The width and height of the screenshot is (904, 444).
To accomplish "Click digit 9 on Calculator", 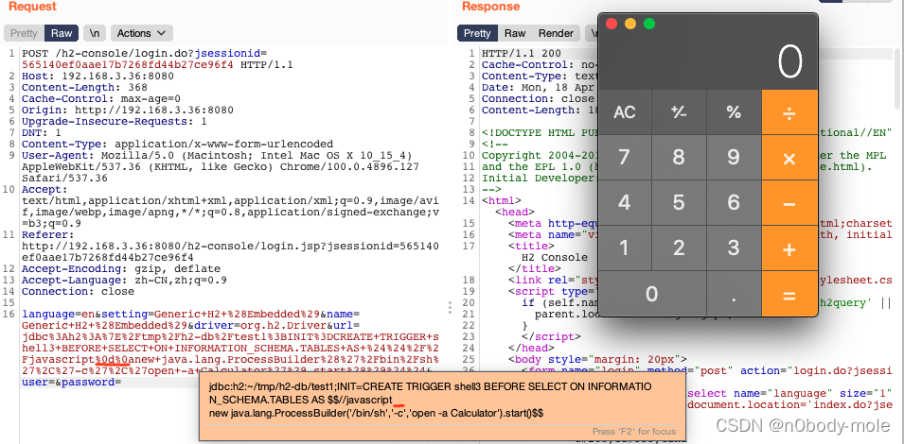I will (734, 158).
